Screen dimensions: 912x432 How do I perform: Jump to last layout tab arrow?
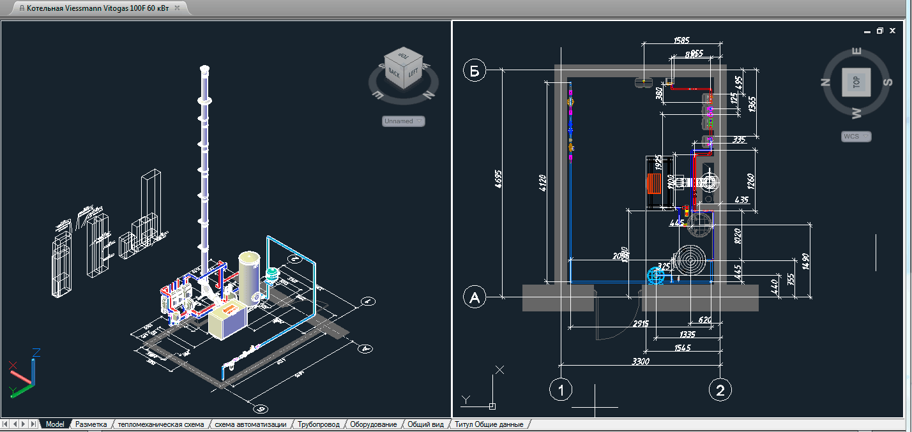[x=33, y=424]
